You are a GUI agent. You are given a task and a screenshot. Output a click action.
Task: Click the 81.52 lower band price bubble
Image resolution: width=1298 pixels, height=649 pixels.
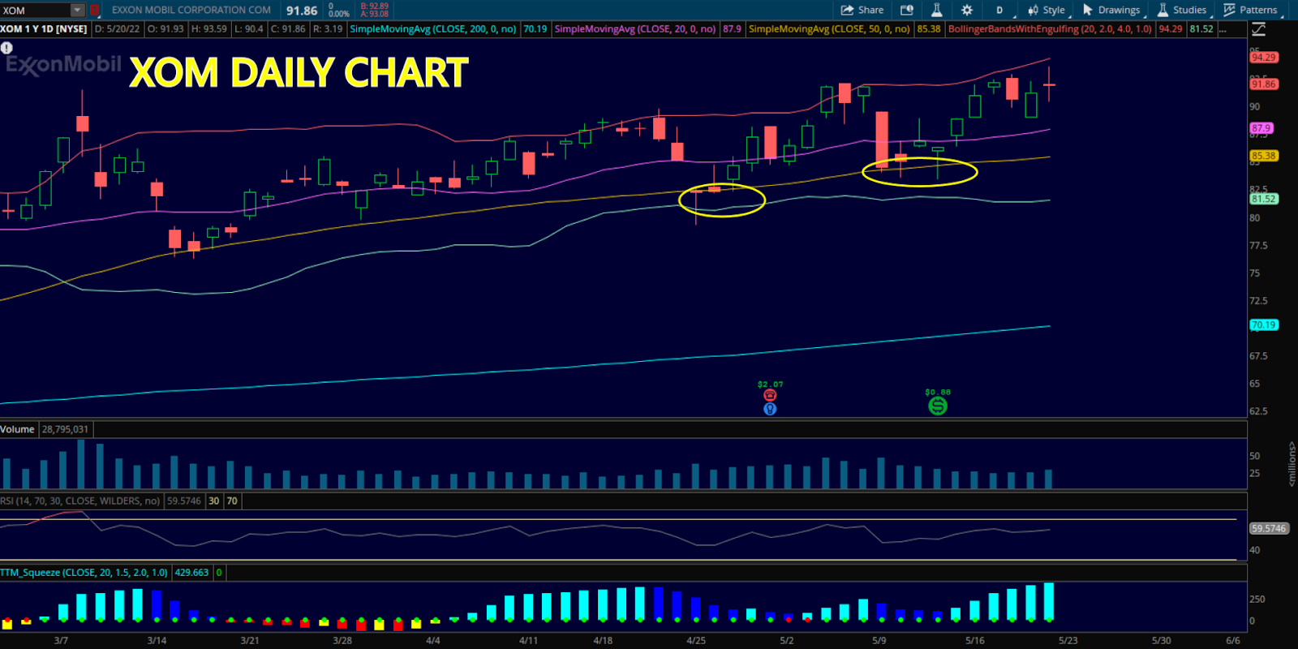pos(1264,199)
